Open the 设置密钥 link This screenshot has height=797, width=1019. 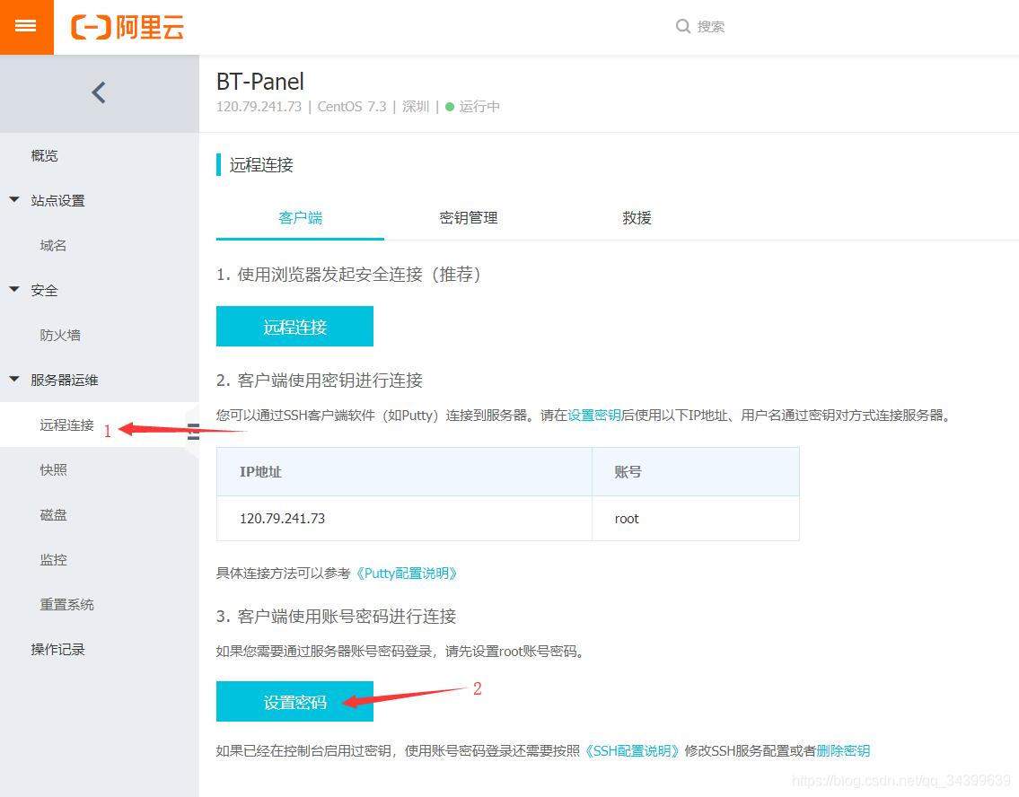(x=594, y=415)
